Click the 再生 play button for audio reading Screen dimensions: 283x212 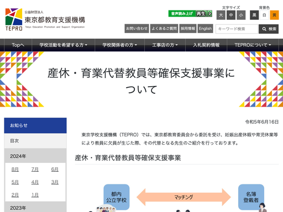201,14
